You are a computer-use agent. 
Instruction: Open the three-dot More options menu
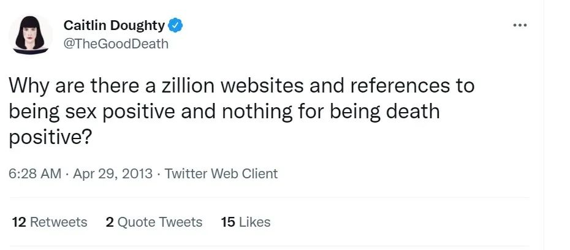(520, 25)
